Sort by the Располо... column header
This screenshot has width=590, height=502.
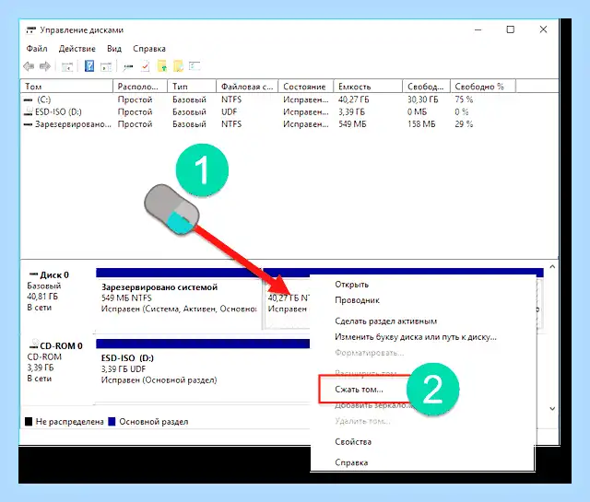[140, 87]
